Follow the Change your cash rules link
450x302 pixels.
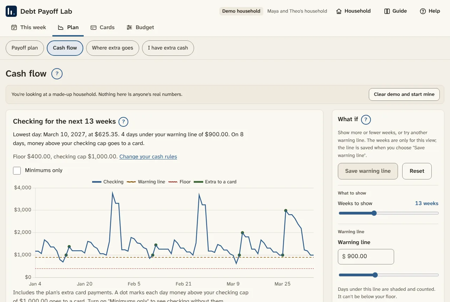click(148, 157)
